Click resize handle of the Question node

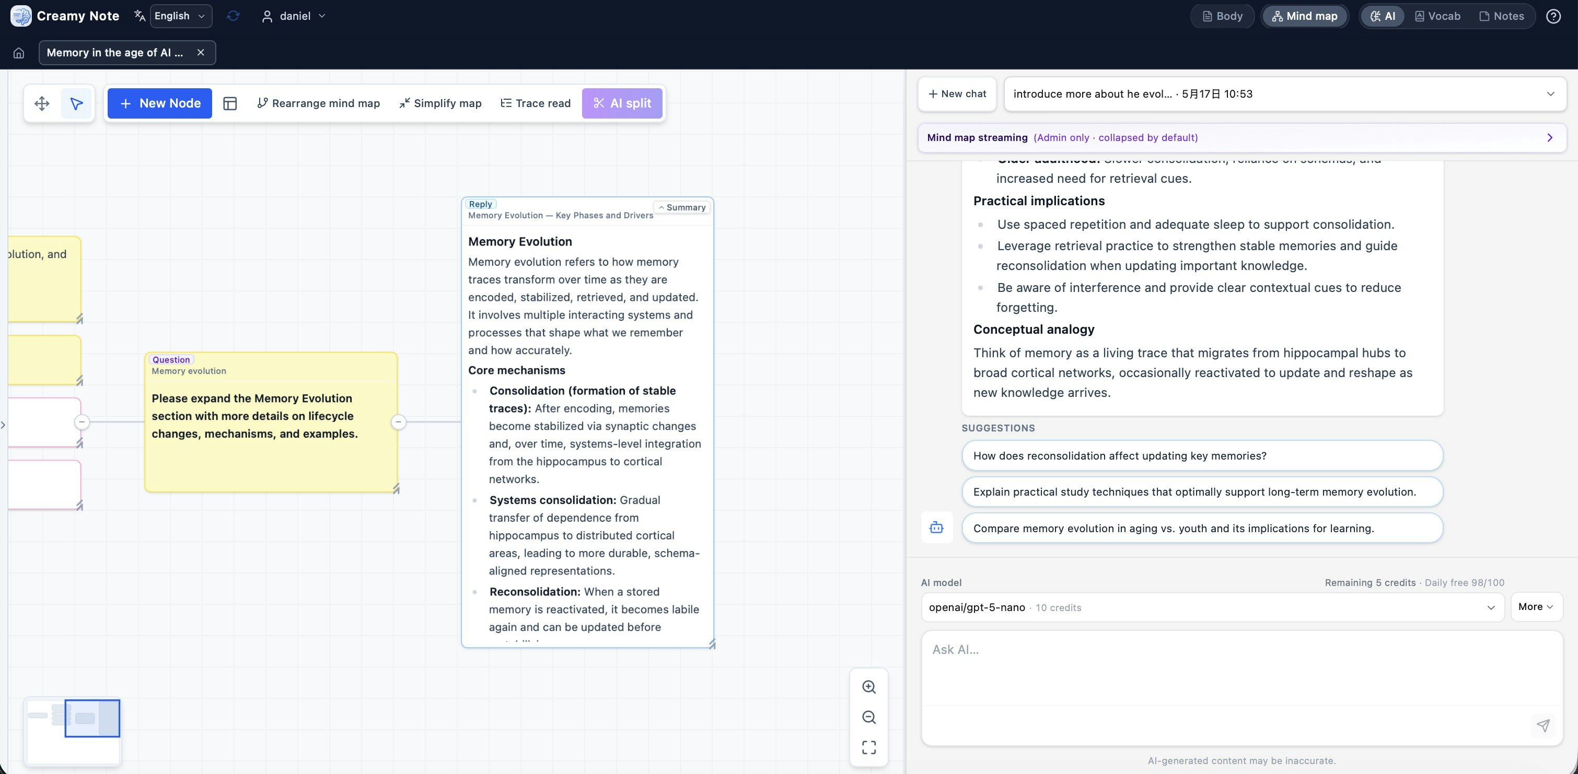[x=396, y=489]
